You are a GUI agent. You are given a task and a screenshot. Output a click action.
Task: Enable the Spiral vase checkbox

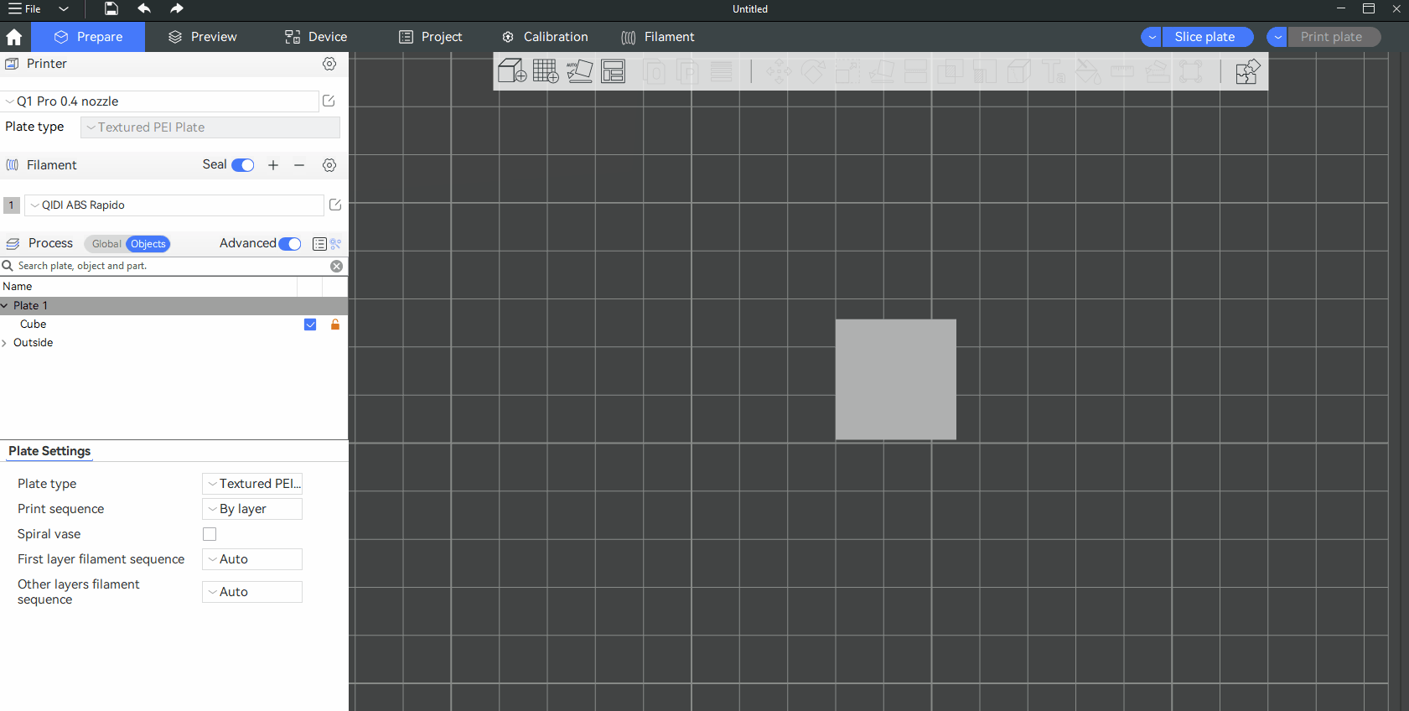(210, 534)
